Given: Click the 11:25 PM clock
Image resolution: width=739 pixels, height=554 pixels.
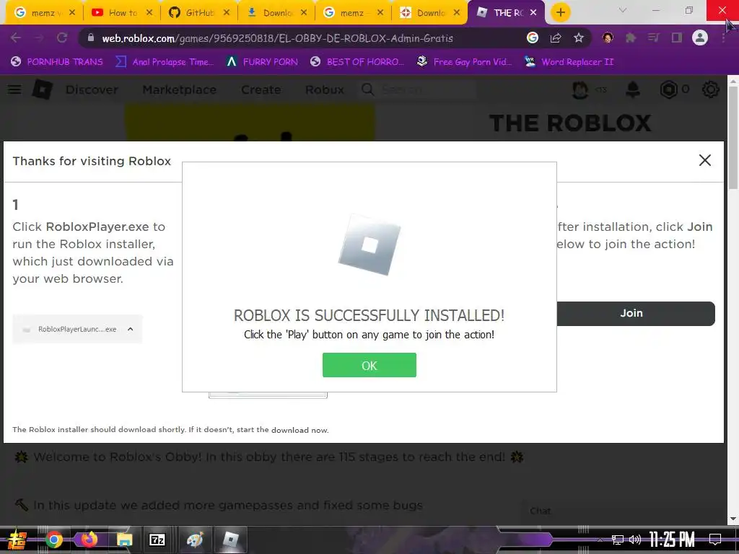Looking at the screenshot, I should pos(672,540).
